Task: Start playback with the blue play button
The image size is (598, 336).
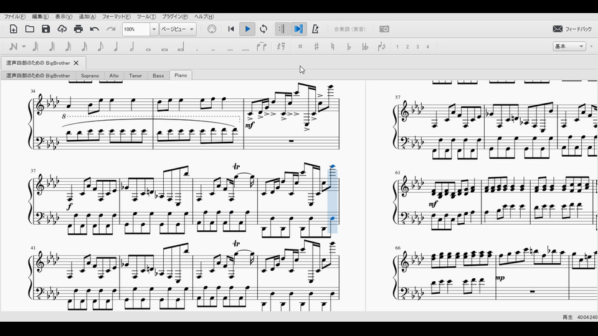Action: click(247, 29)
